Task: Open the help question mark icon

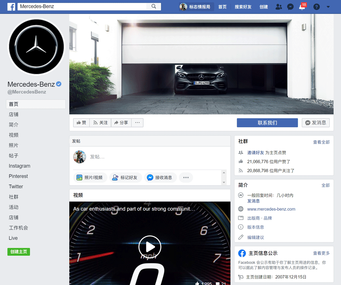Action: (316, 7)
